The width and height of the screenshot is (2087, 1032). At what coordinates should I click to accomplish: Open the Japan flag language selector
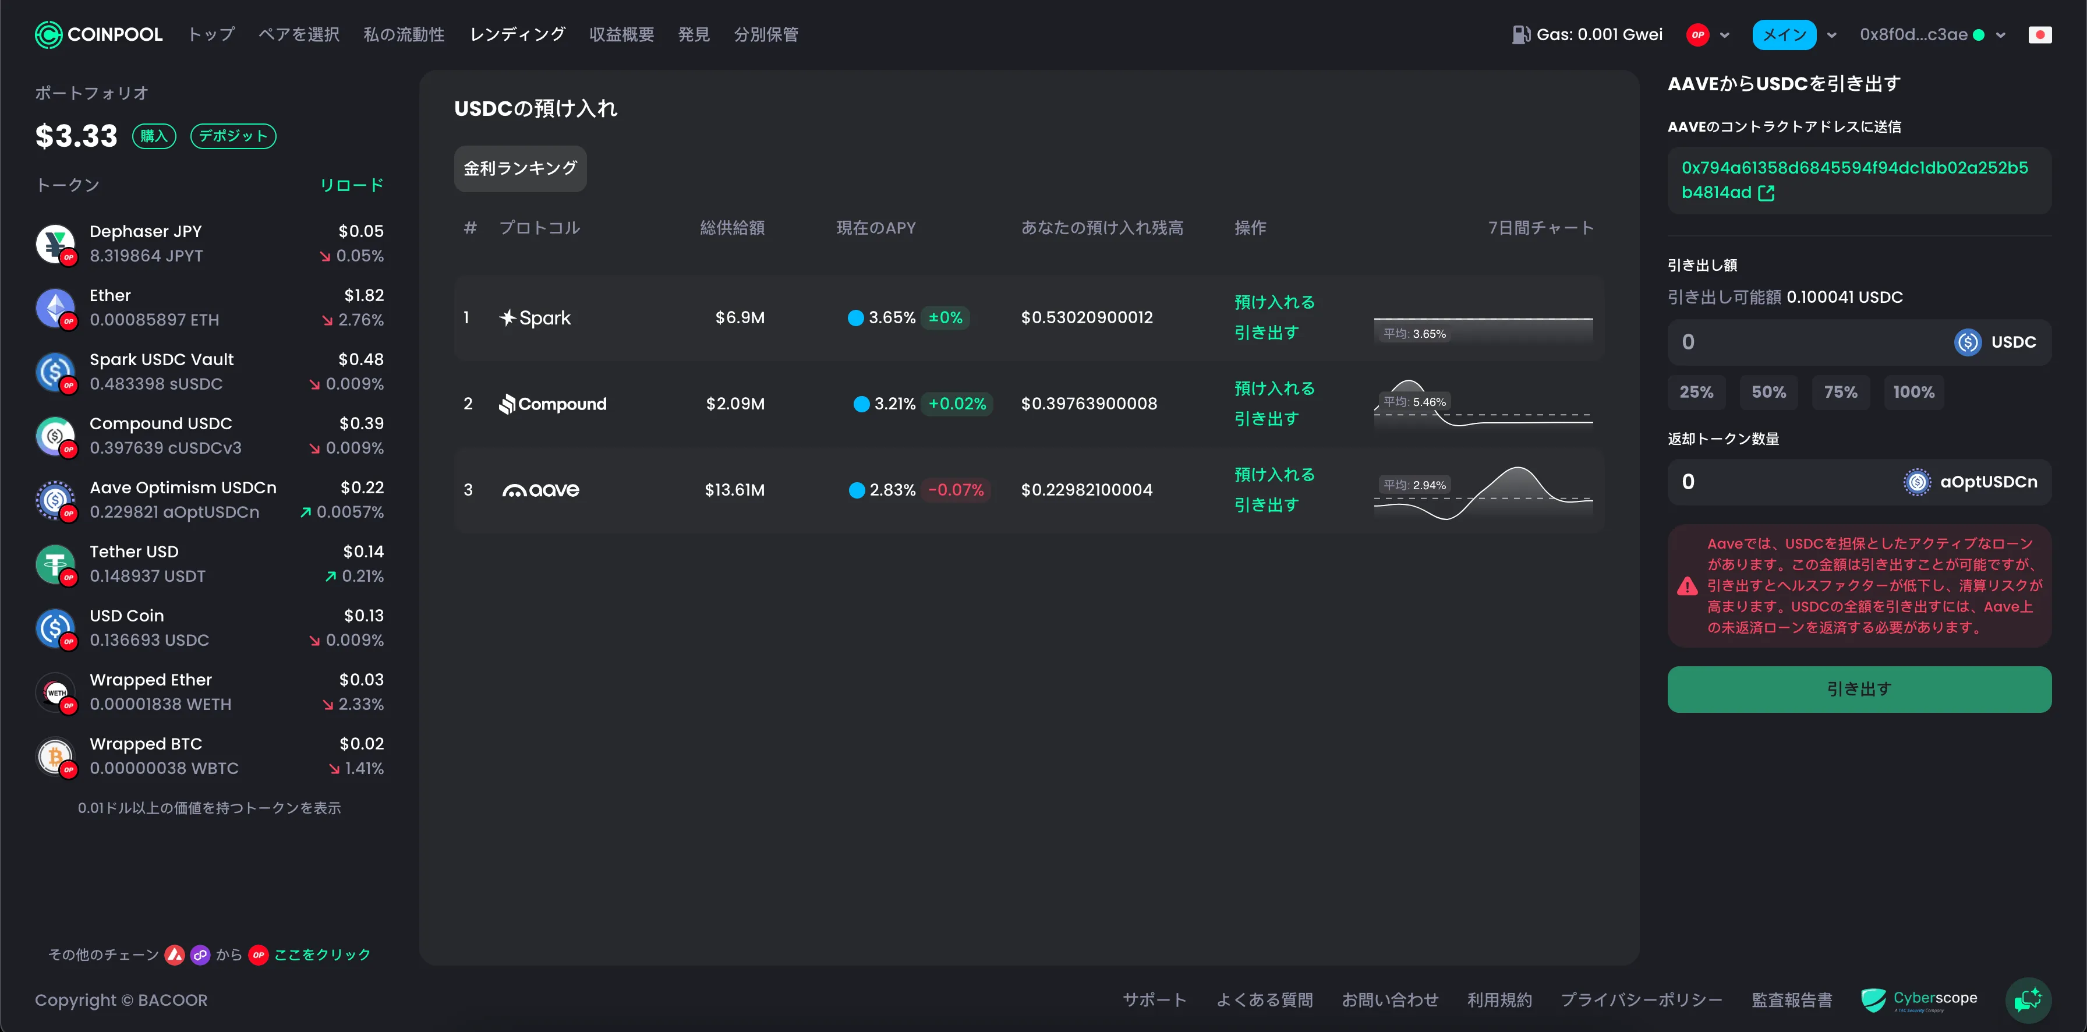[x=2039, y=35]
